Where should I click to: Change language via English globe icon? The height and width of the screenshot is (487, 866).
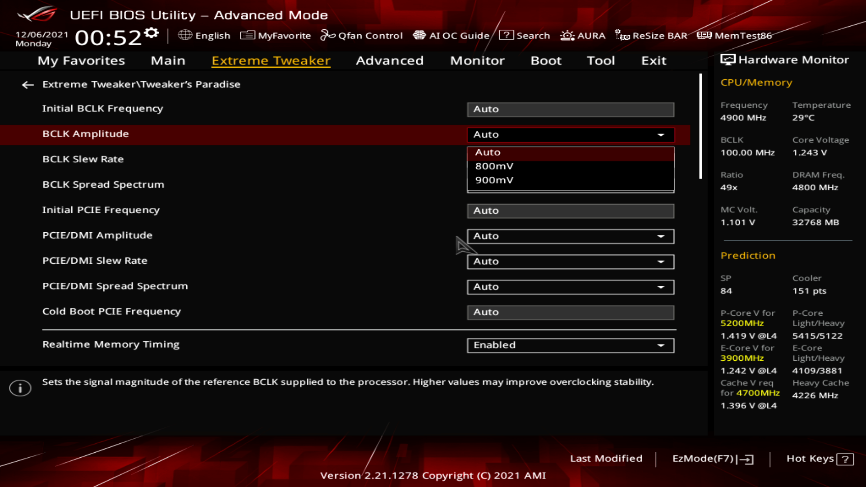(x=185, y=35)
